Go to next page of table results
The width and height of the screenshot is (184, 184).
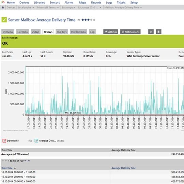coord(25,161)
